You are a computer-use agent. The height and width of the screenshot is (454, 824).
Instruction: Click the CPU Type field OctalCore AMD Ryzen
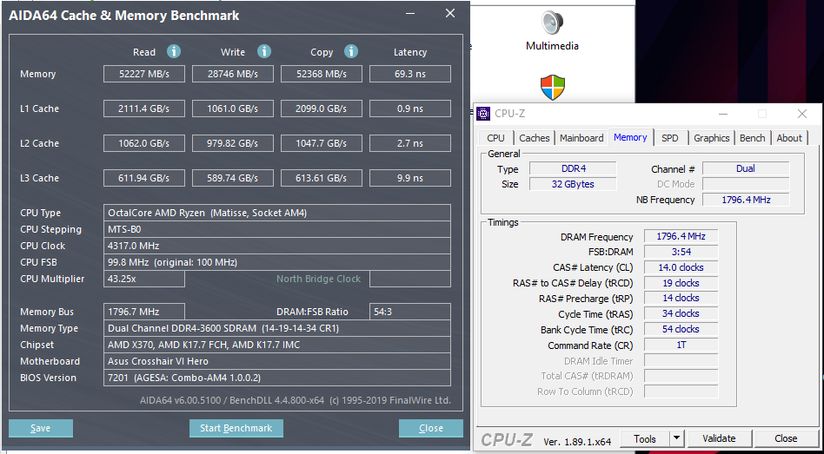coord(277,213)
